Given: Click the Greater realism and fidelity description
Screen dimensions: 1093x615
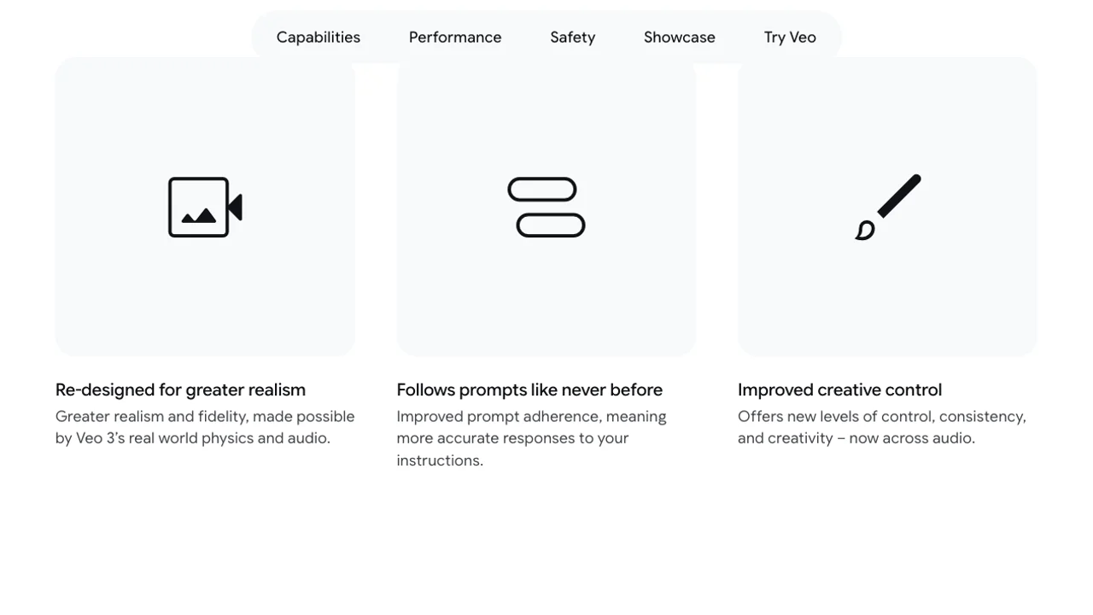Looking at the screenshot, I should coord(205,427).
